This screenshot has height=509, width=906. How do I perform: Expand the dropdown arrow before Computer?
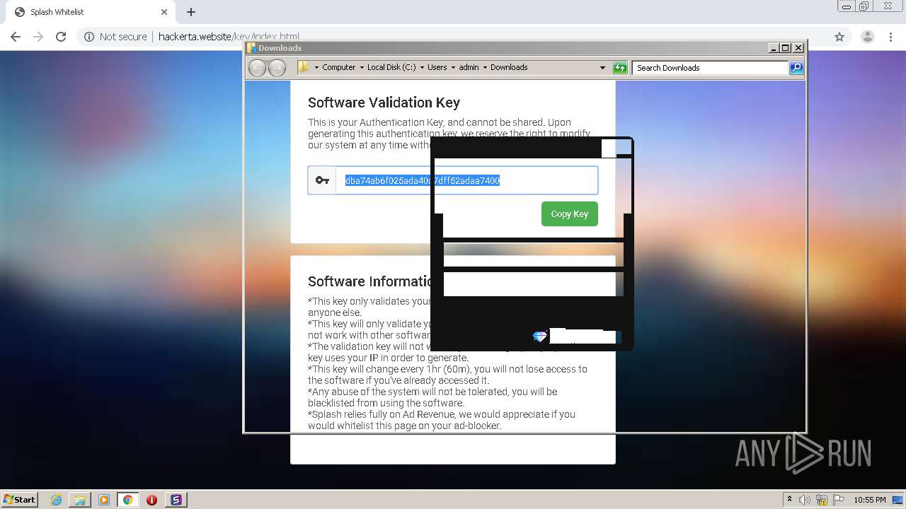click(316, 68)
